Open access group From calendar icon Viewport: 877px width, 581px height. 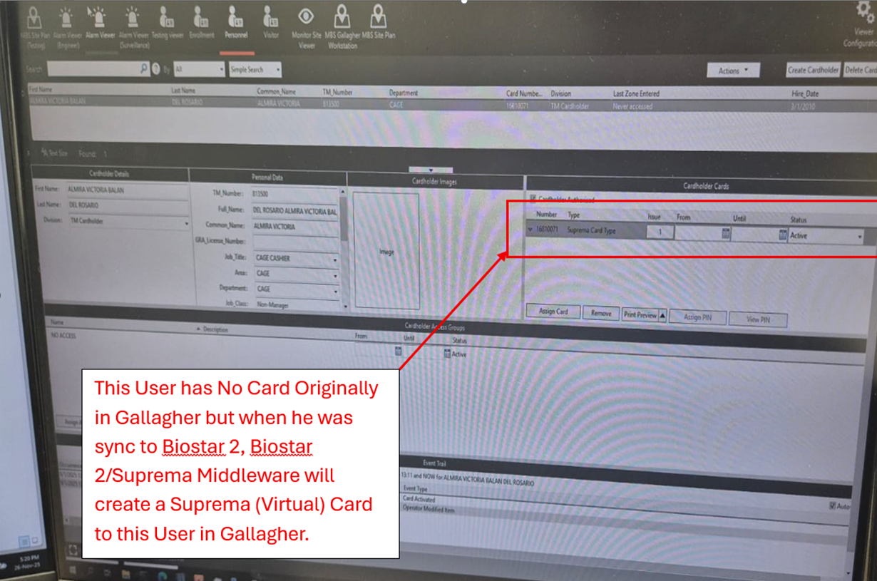[398, 351]
